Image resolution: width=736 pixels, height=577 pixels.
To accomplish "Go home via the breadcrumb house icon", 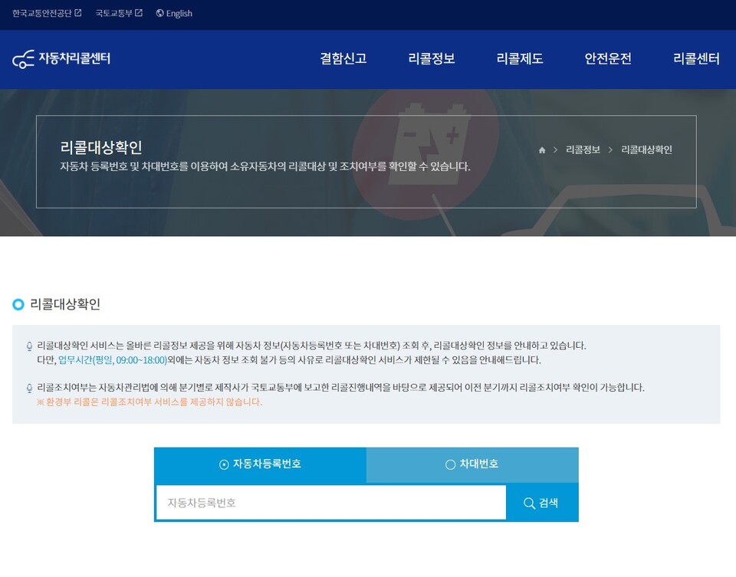I will pyautogui.click(x=542, y=150).
